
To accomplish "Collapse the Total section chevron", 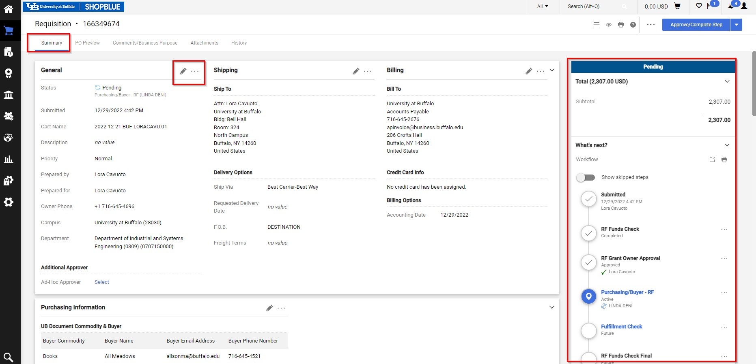I will click(727, 81).
